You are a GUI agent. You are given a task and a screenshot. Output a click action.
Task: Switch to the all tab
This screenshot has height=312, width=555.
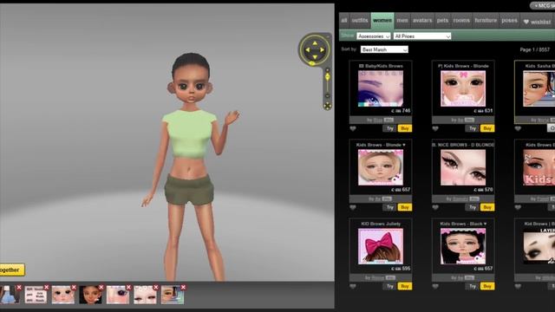pyautogui.click(x=344, y=21)
